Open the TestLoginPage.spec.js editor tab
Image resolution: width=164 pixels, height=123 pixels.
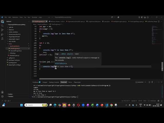pyautogui.click(x=136, y=22)
